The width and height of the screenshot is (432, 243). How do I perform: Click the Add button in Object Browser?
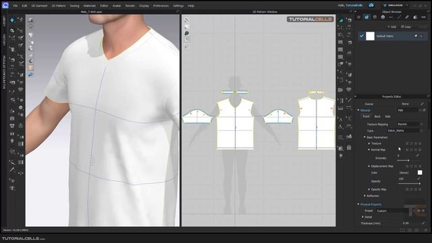(391, 27)
